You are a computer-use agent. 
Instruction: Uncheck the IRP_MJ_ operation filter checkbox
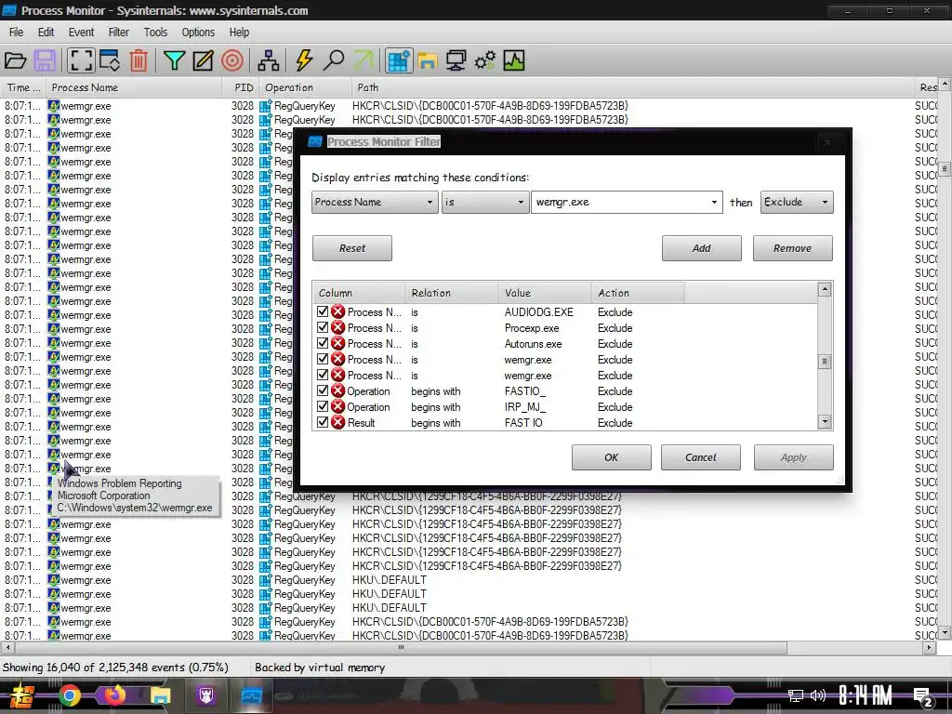tap(323, 407)
